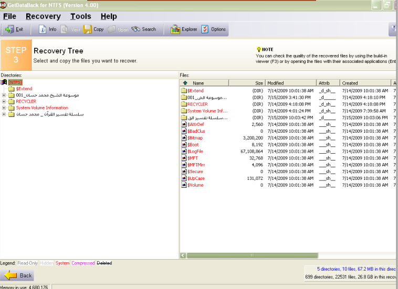This screenshot has height=289, width=398.
Task: Sort files by Size column header
Action: click(247, 83)
